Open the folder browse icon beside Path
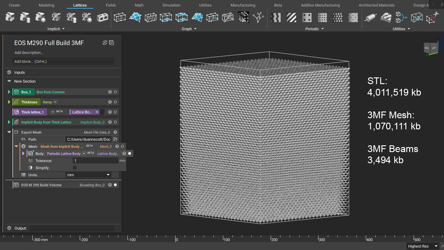This screenshot has height=250, width=444. [x=115, y=139]
